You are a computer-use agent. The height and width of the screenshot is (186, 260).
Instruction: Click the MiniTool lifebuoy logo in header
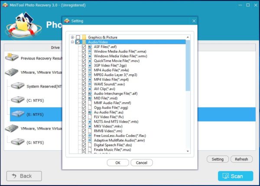(23, 25)
